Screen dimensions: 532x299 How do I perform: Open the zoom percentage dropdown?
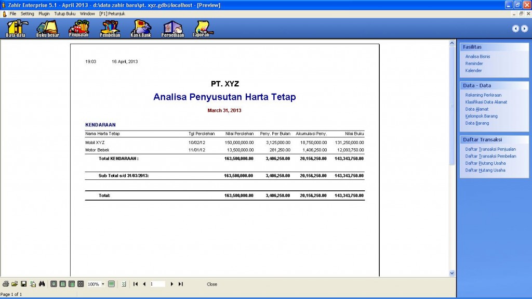[103, 284]
